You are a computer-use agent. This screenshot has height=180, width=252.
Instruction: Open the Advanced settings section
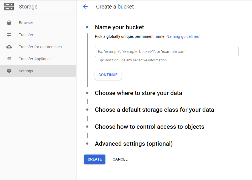134,144
